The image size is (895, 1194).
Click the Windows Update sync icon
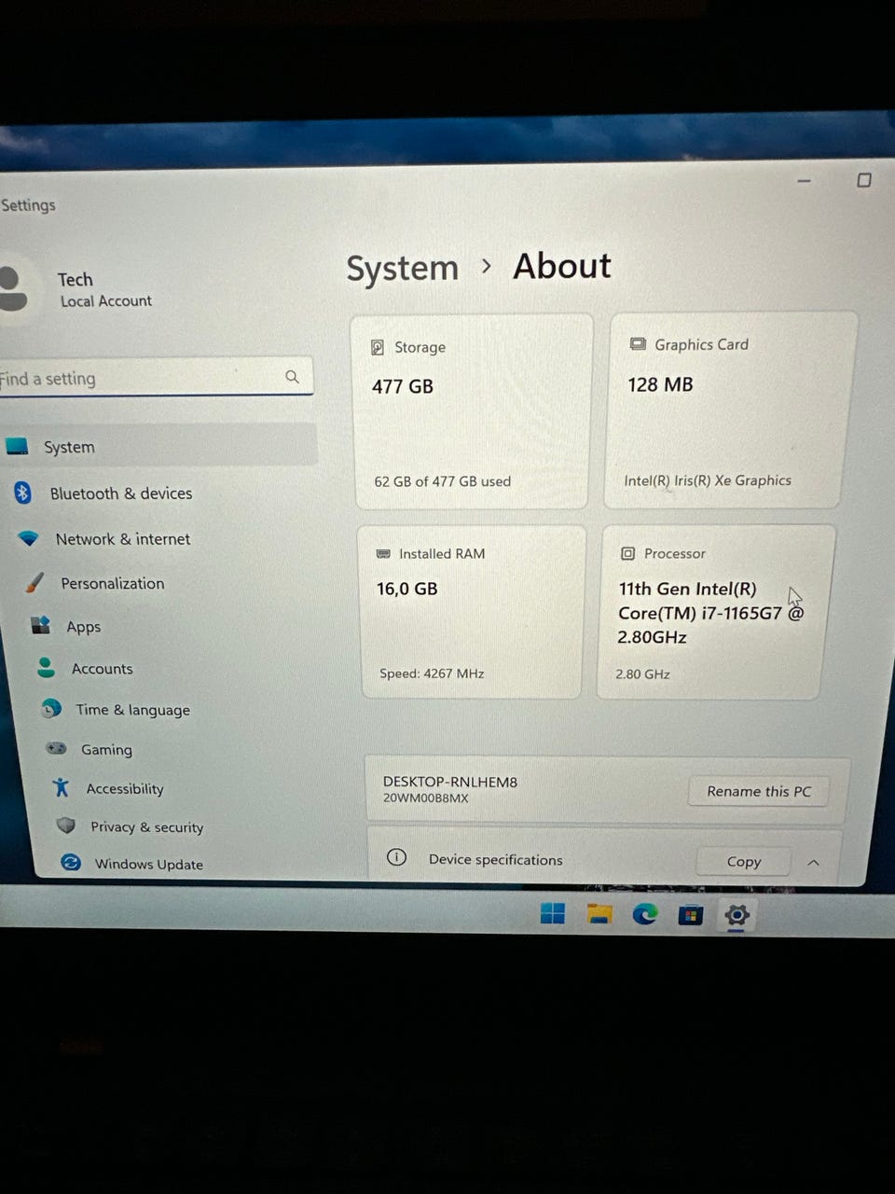[71, 863]
